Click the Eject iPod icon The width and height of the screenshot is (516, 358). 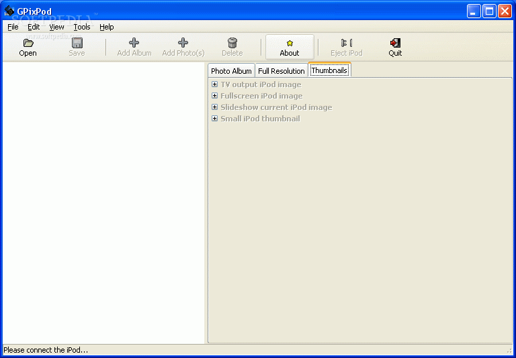pos(347,43)
